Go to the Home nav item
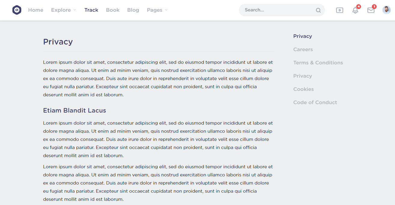The height and width of the screenshot is (205, 395). pyautogui.click(x=36, y=10)
